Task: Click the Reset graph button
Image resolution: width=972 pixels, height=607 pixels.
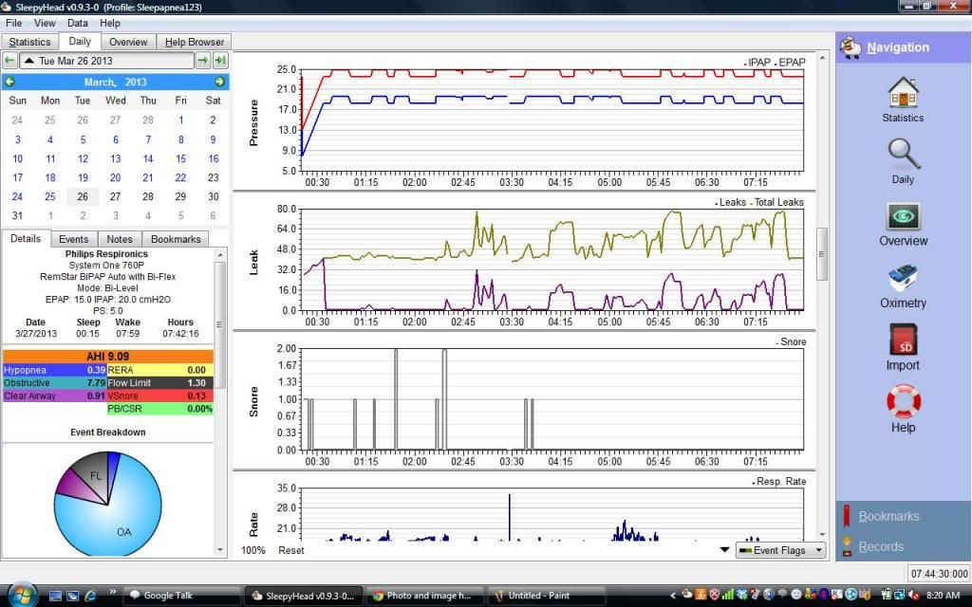Action: click(x=291, y=550)
